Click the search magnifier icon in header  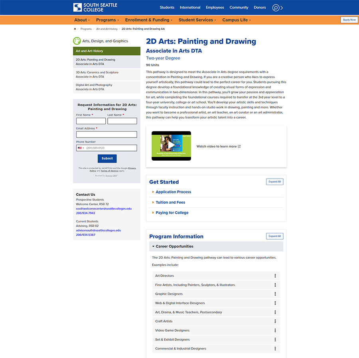(276, 8)
